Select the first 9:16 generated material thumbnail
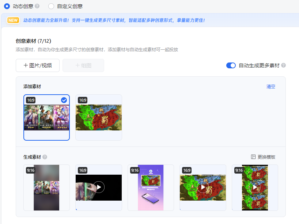Image resolution: width=299 pixels, height=224 pixels. 46,187
